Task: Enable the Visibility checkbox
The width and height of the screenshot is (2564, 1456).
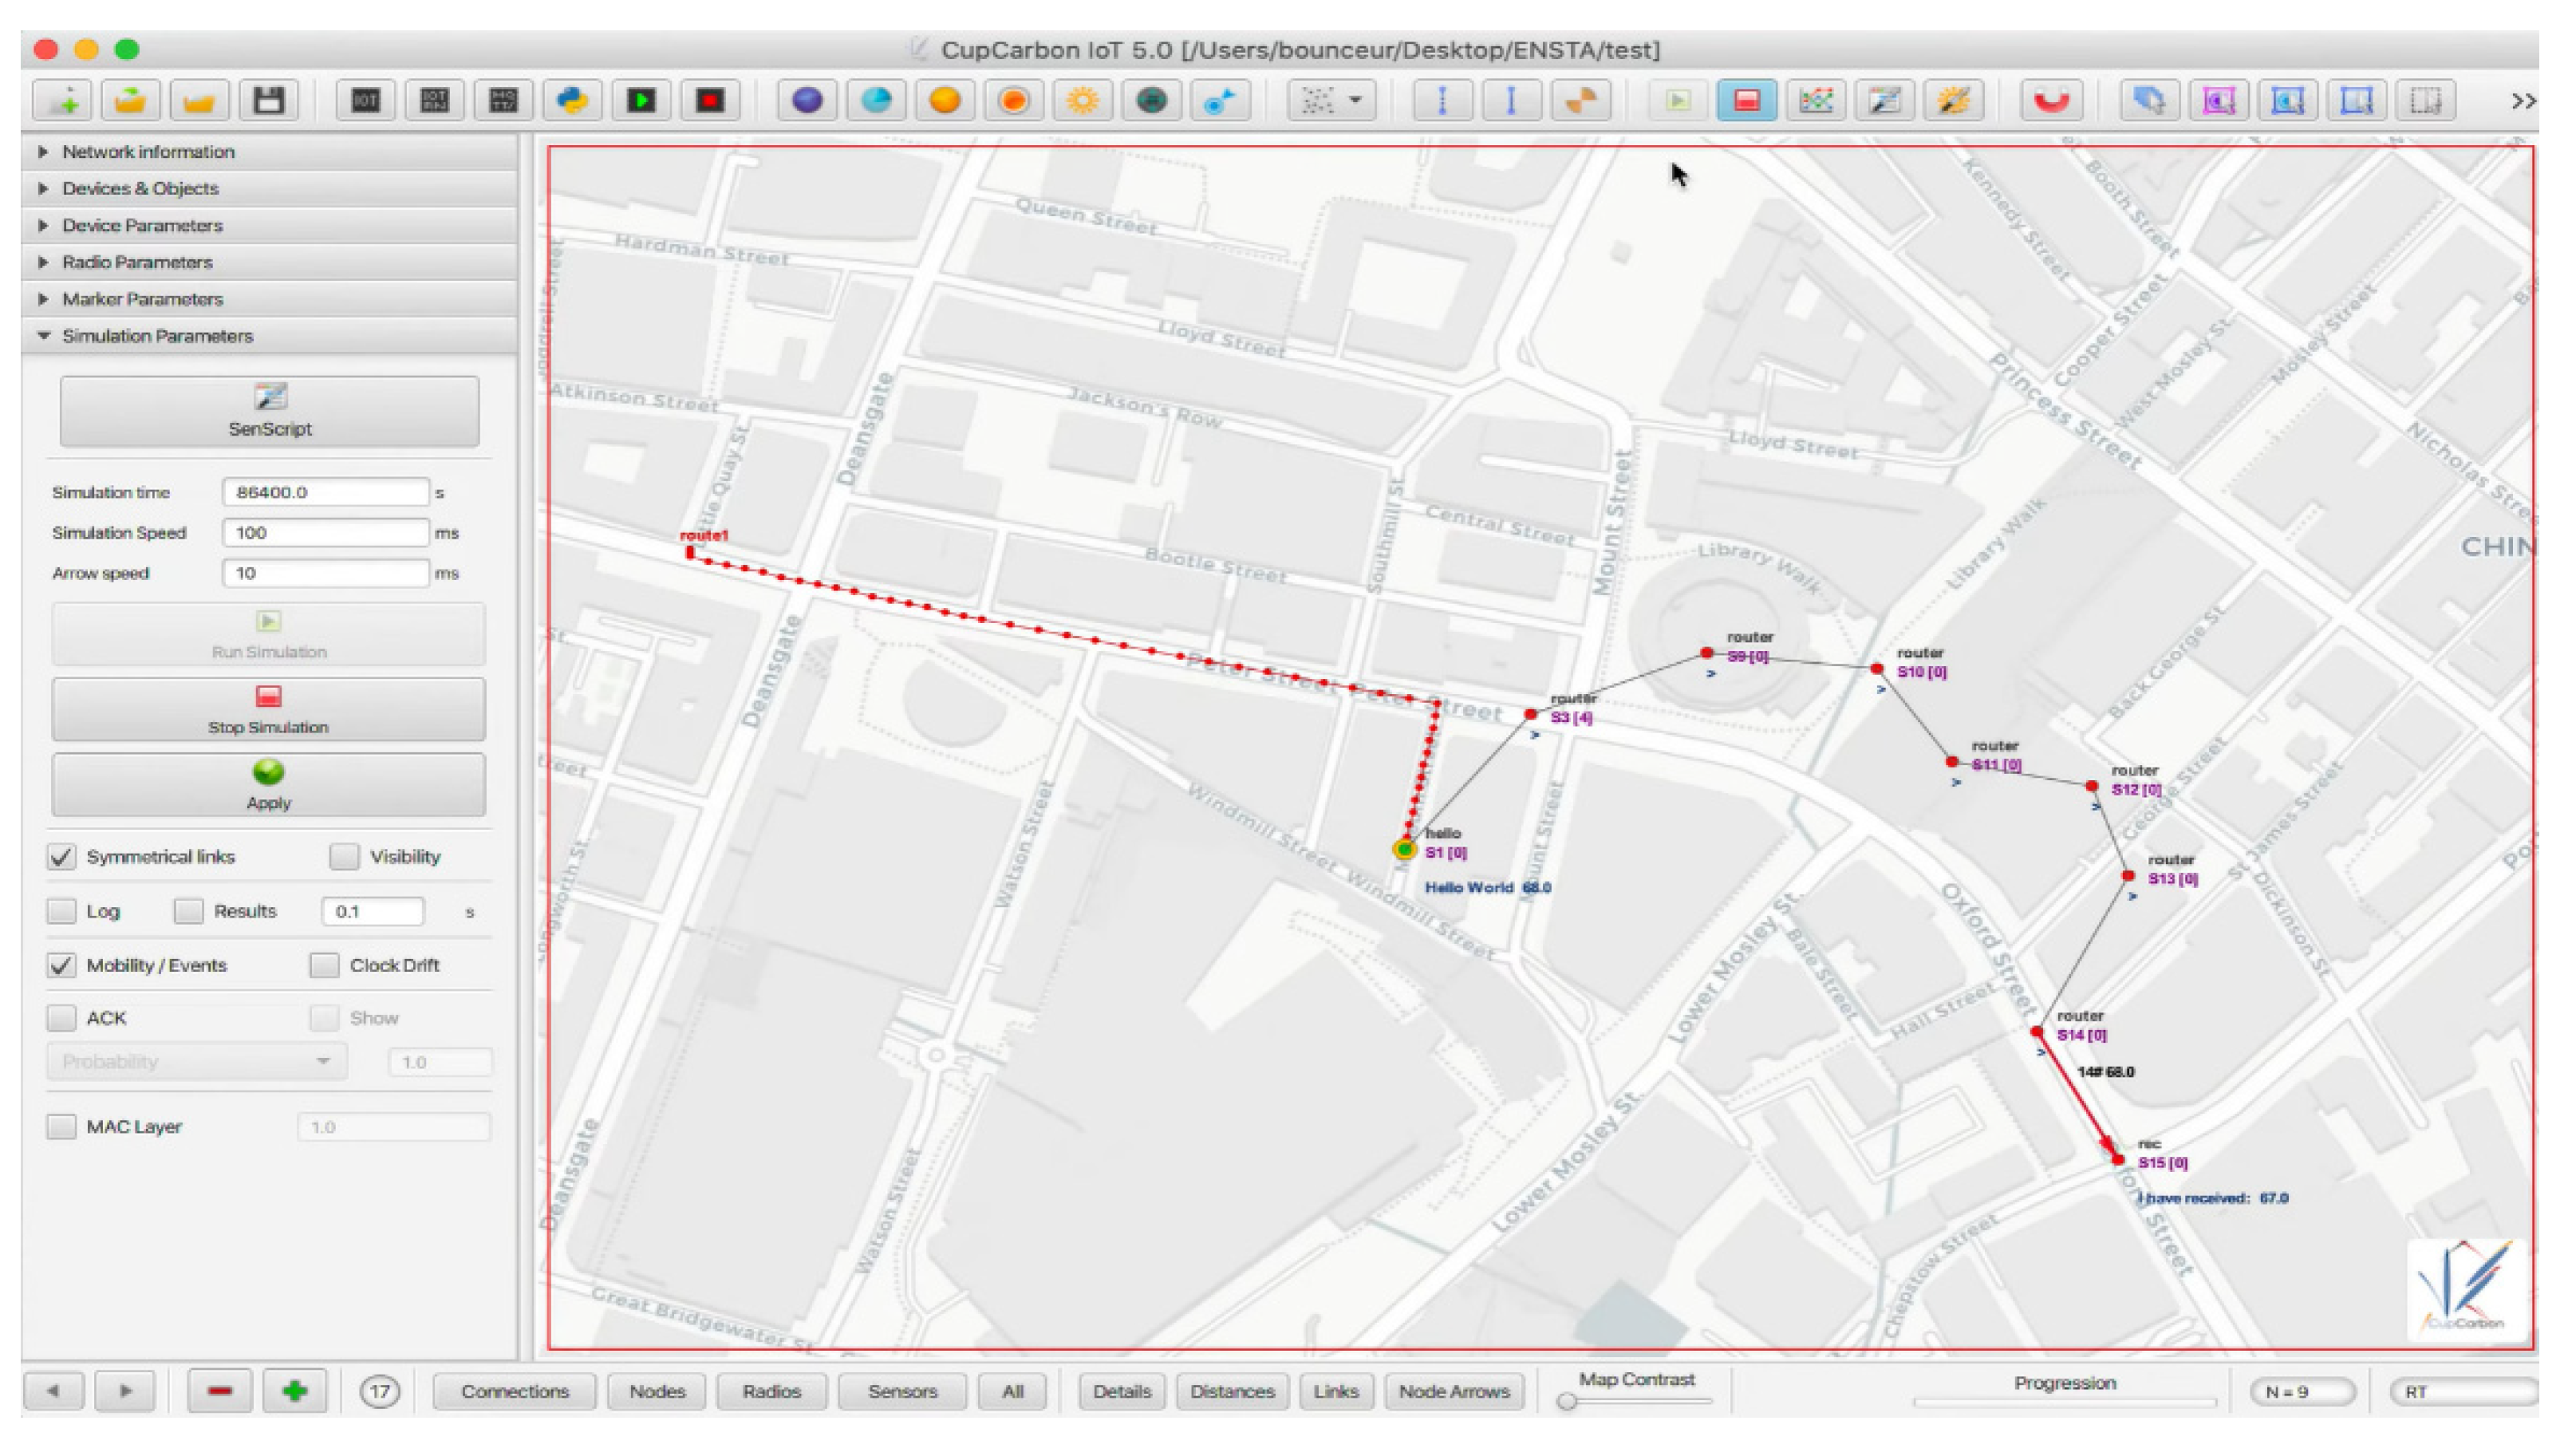Action: tap(344, 857)
